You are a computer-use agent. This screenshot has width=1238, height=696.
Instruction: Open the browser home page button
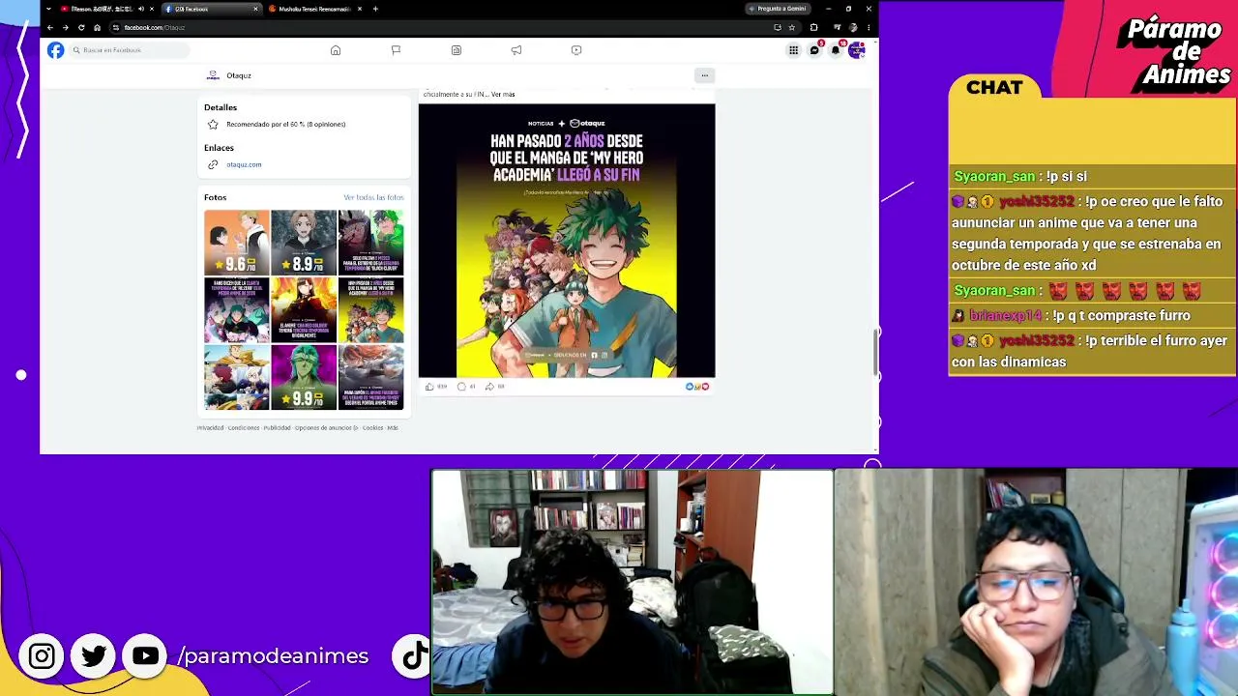(97, 27)
